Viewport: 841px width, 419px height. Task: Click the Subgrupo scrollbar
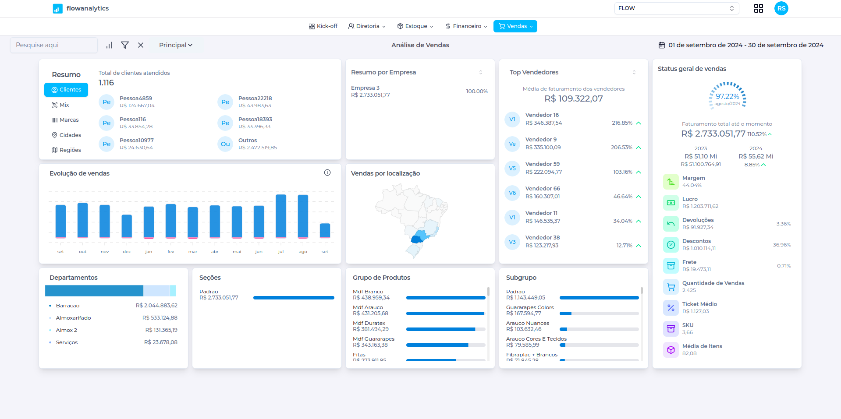642,292
